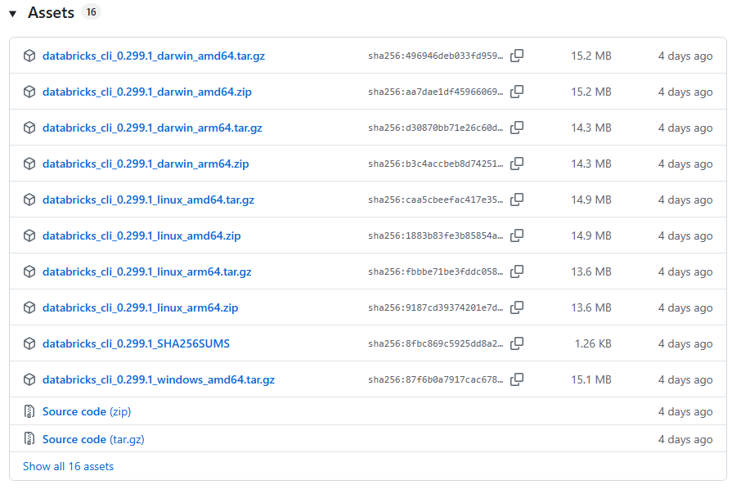
Task: Click 4 days ago on Source code (tar.gz) row
Action: tap(685, 439)
